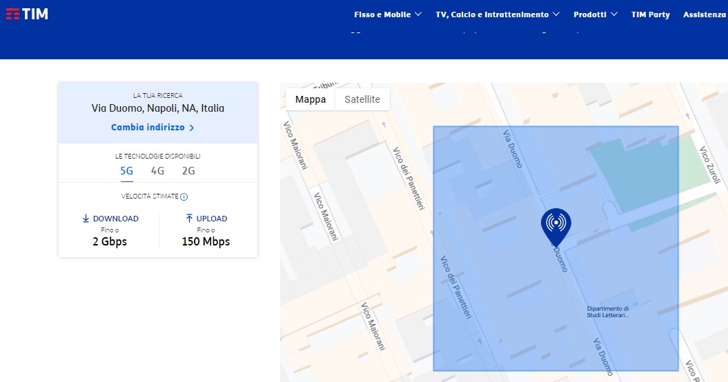Click the upload arrow icon

(x=189, y=218)
